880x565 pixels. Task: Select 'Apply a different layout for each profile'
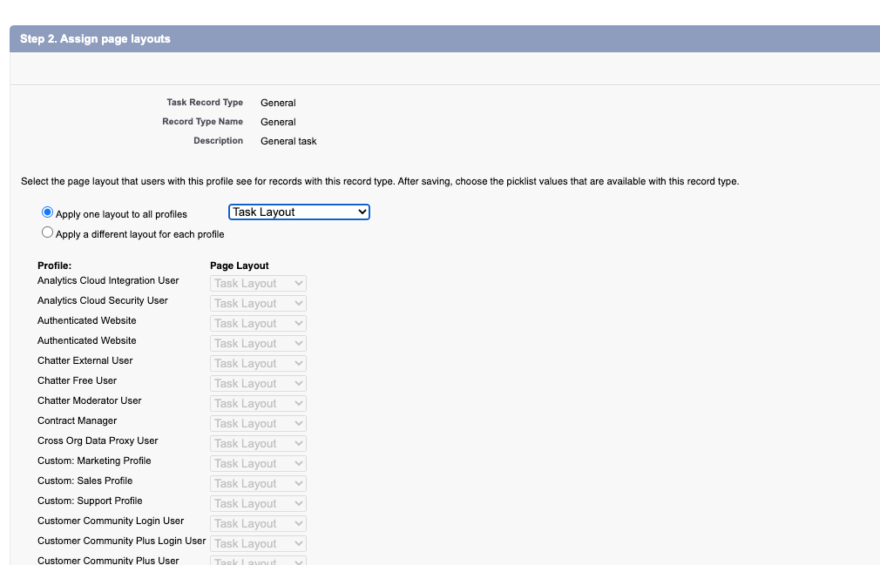pyautogui.click(x=48, y=233)
